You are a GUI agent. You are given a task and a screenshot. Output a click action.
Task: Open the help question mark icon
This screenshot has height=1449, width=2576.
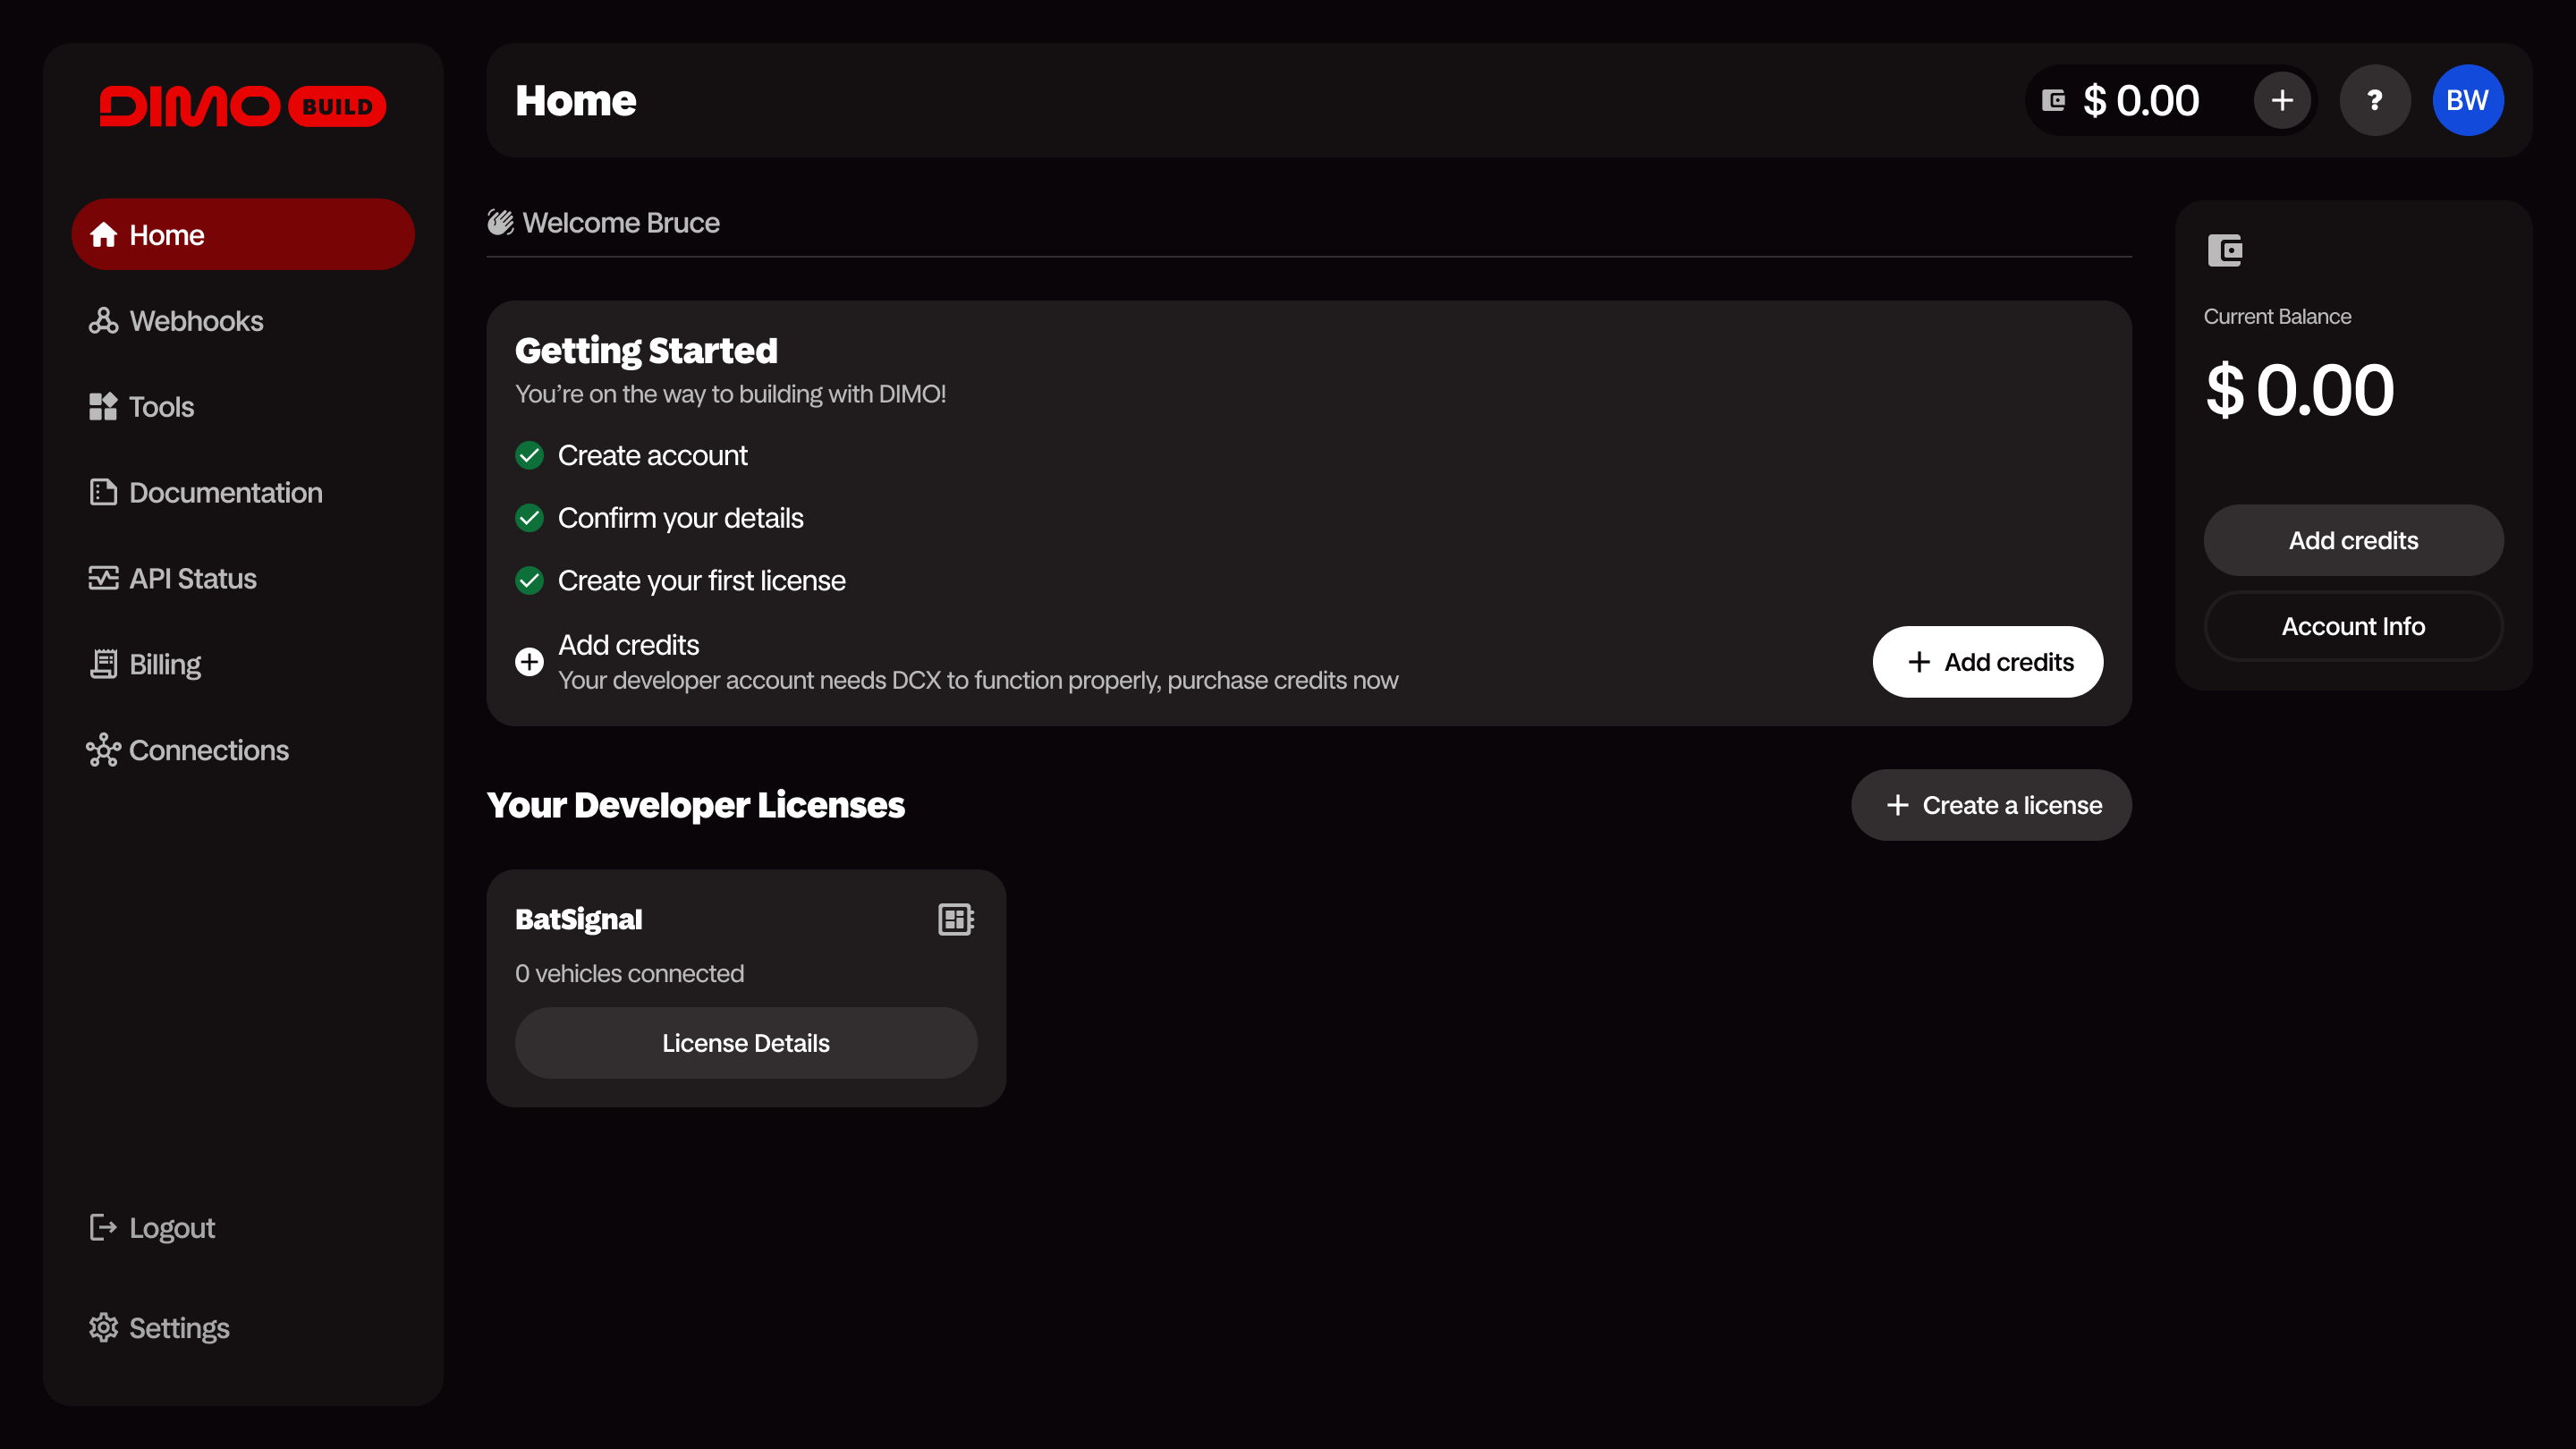2374,100
